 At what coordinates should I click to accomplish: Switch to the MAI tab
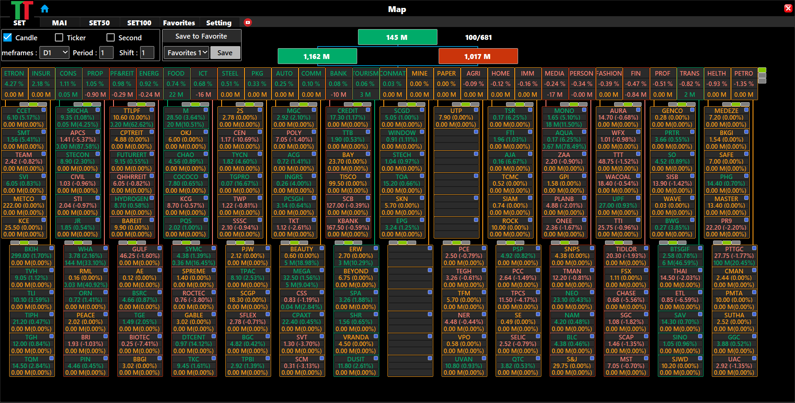coord(59,23)
